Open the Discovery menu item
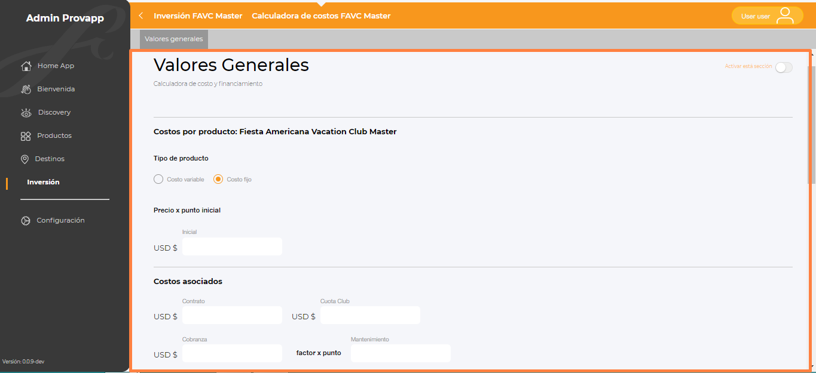The height and width of the screenshot is (373, 816). tap(54, 112)
